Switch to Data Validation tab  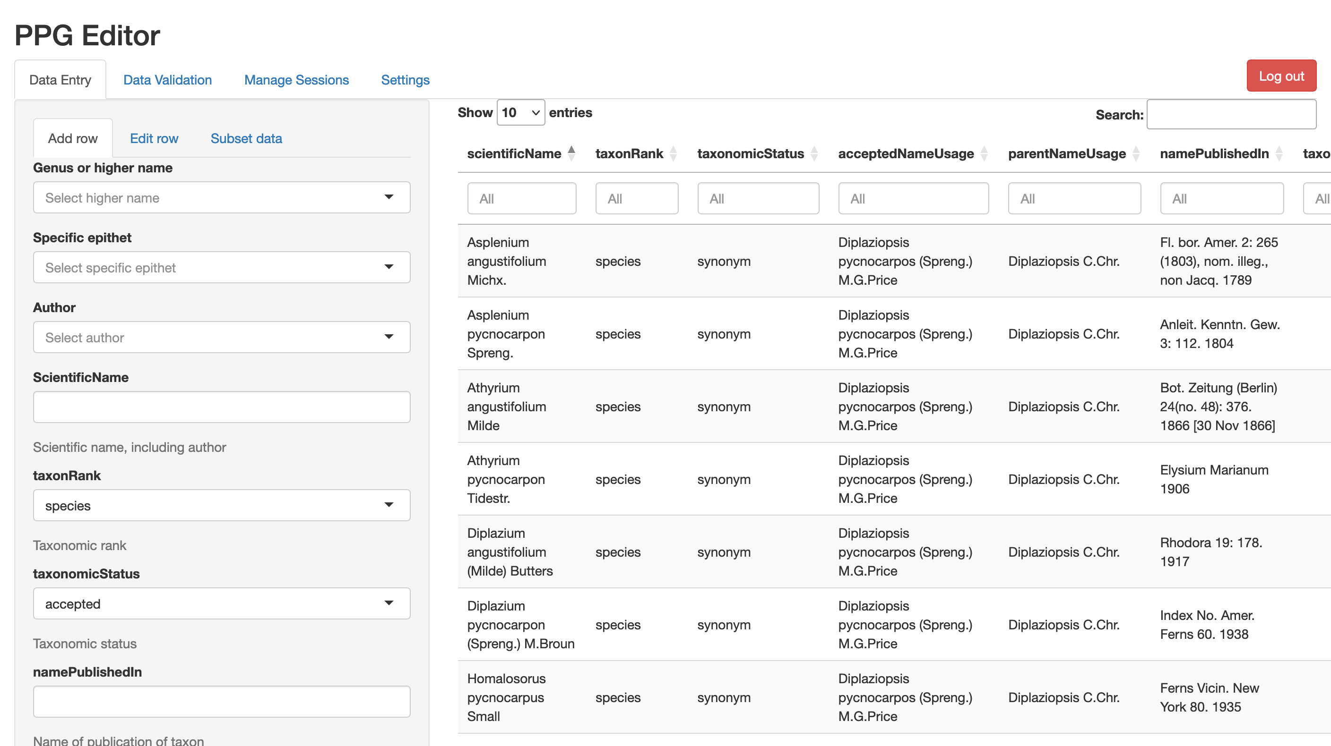coord(167,80)
